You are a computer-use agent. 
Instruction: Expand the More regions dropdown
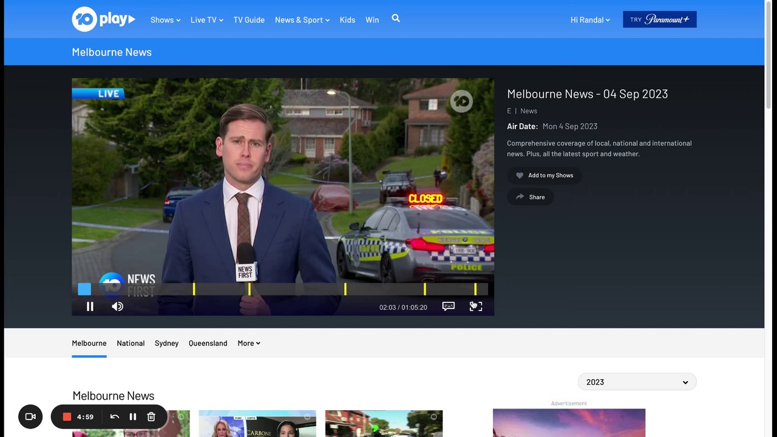coord(249,343)
